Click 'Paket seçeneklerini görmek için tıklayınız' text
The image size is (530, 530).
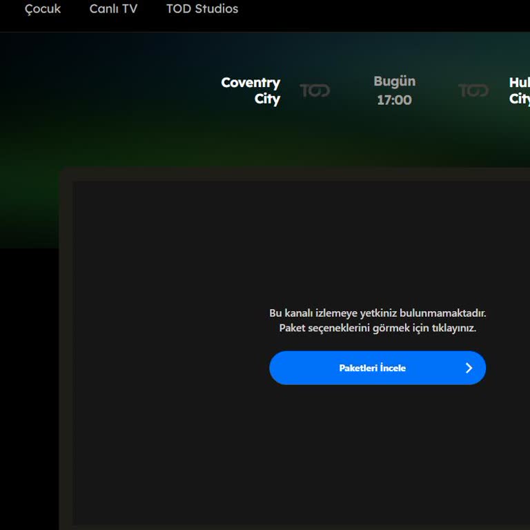tap(377, 328)
